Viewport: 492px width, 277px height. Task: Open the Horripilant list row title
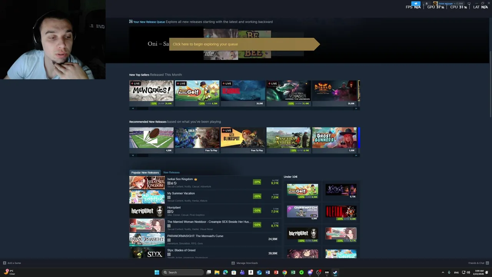click(174, 207)
